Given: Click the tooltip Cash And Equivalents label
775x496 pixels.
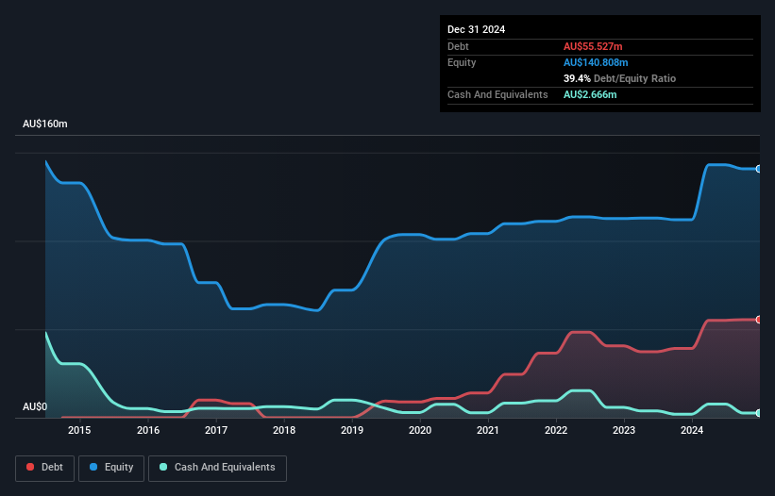Looking at the screenshot, I should [x=497, y=94].
